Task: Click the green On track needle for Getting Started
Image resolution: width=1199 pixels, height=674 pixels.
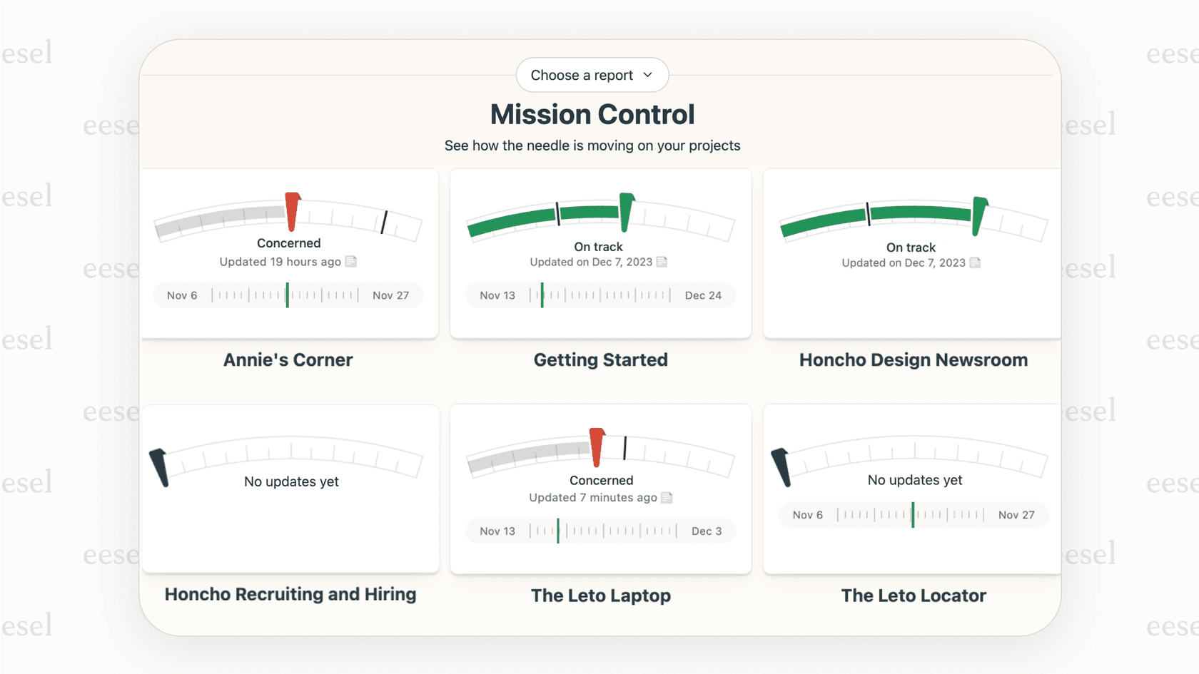Action: (x=626, y=210)
